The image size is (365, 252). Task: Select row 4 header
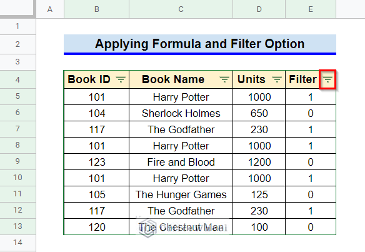[17, 79]
